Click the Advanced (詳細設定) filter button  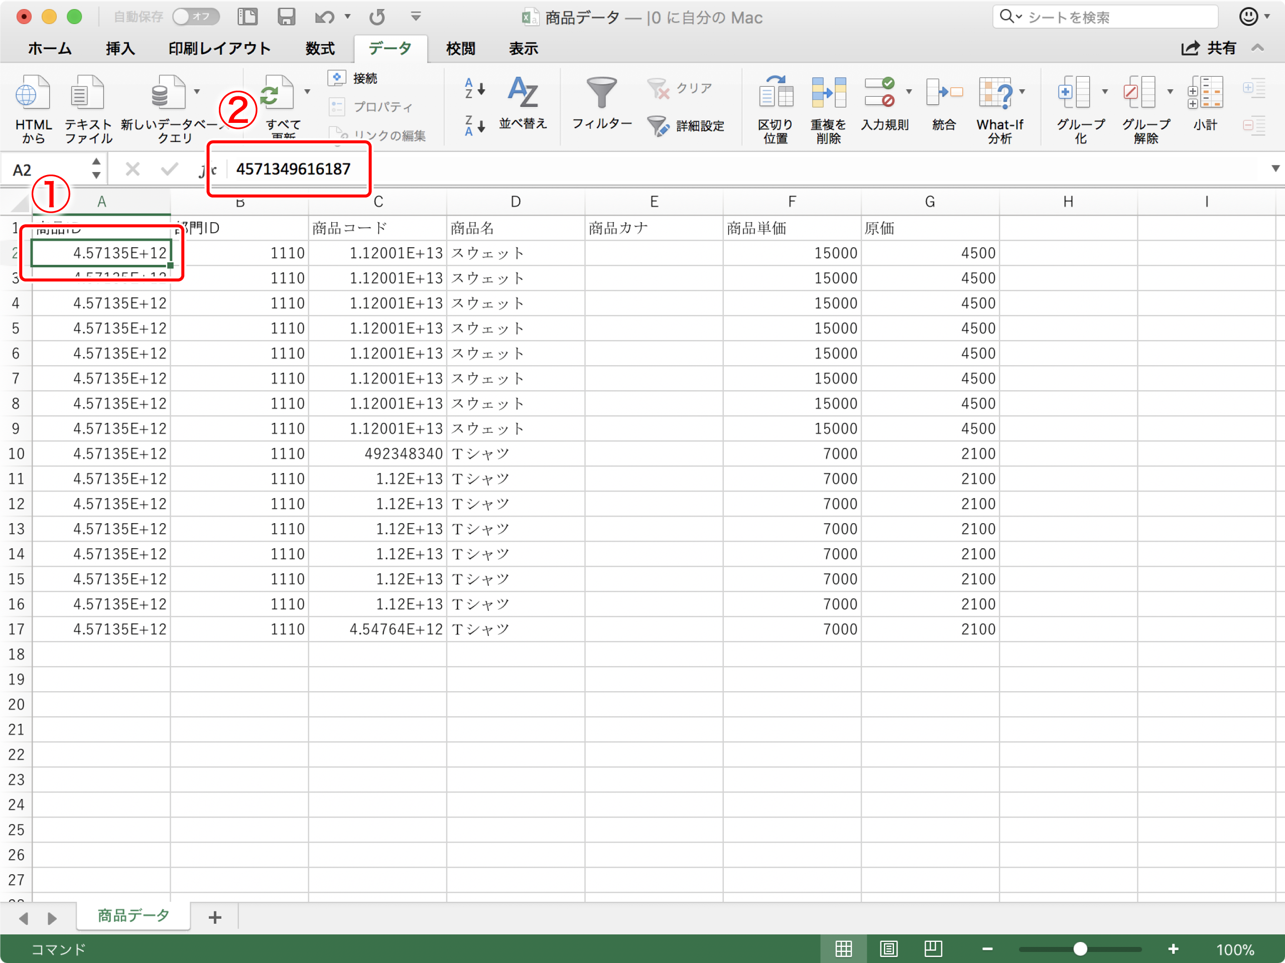(x=686, y=125)
